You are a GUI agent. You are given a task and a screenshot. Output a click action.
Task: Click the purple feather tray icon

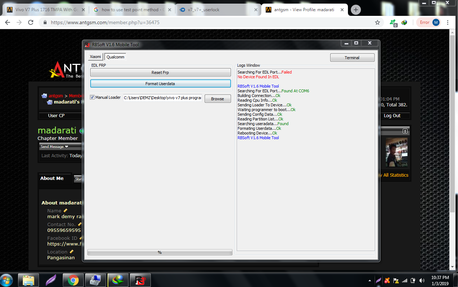[x=378, y=281]
